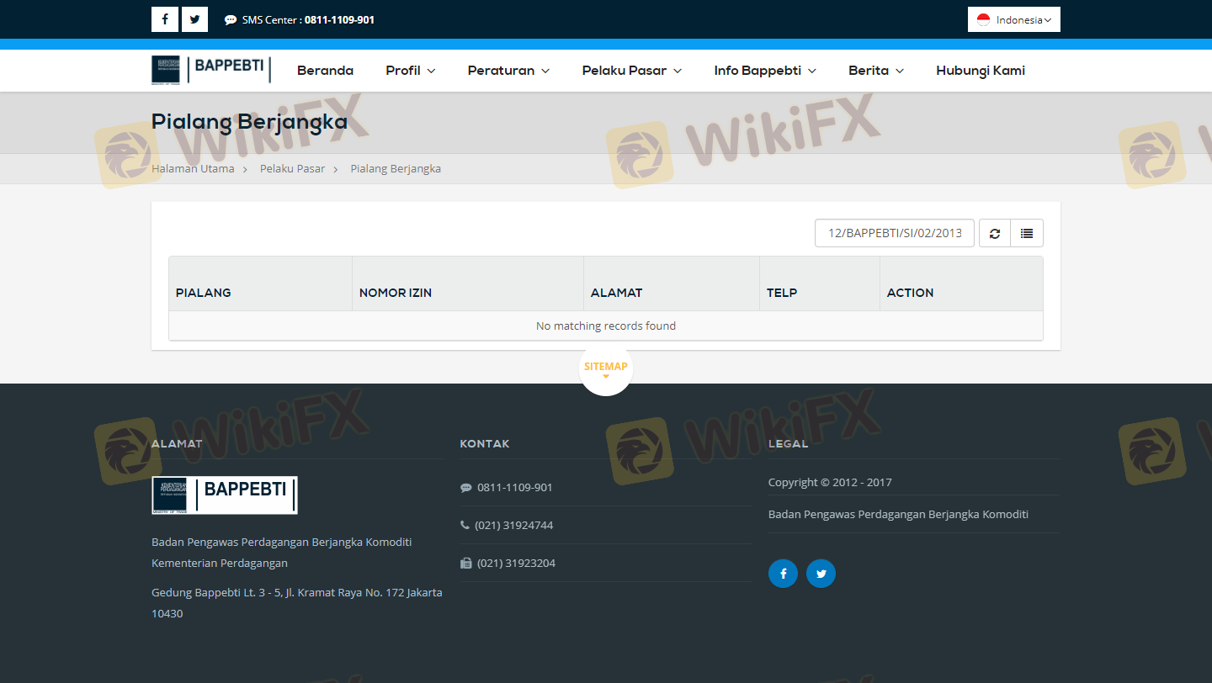Image resolution: width=1212 pixels, height=683 pixels.
Task: Click the Facebook icon in top bar
Action: (x=165, y=19)
